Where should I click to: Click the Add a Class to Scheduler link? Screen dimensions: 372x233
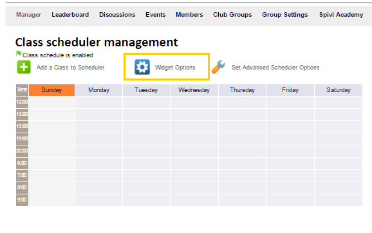(x=70, y=68)
